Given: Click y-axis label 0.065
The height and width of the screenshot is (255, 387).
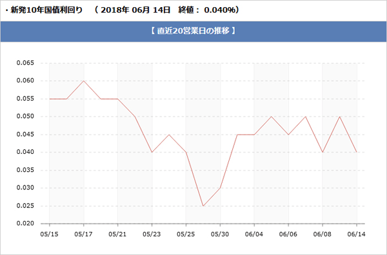Looking at the screenshot, I should [25, 63].
